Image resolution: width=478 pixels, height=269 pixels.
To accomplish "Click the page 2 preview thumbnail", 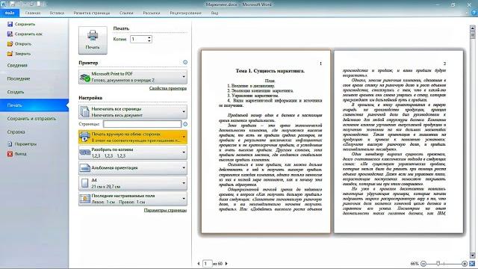I will 398,142.
